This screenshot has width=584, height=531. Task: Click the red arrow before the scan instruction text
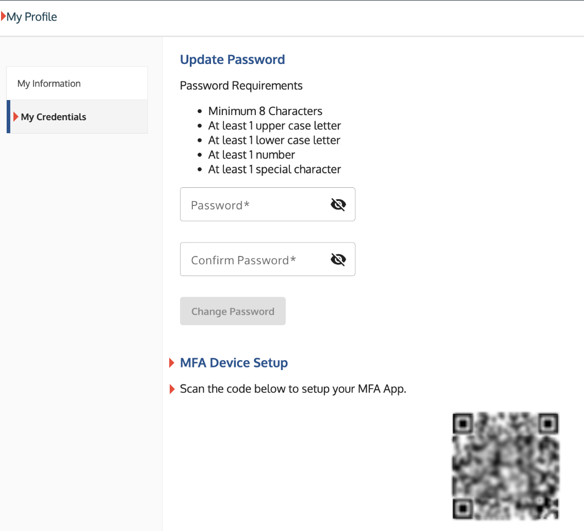[x=172, y=389]
